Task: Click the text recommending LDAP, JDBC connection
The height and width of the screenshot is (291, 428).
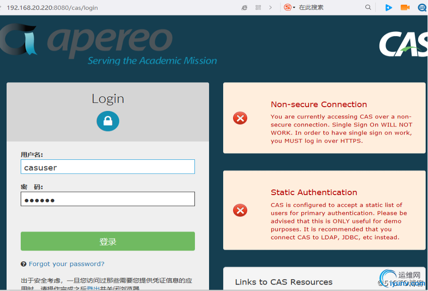Action: pos(339,221)
